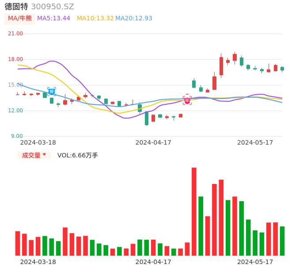This screenshot has width=303, height=268.
Task: Toggle the MA10:13.32 line legend
Action: click(x=95, y=19)
